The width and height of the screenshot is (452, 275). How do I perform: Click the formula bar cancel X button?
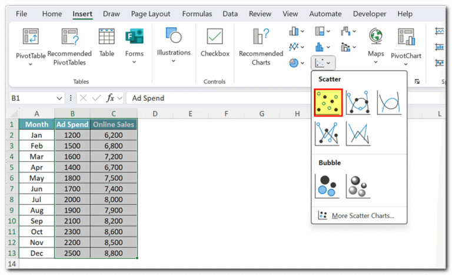[84, 98]
